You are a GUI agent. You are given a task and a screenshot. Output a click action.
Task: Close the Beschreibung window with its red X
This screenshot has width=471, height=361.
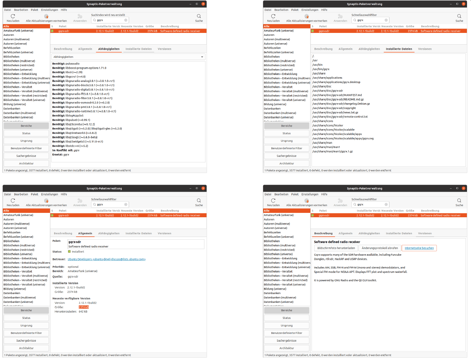click(x=464, y=188)
